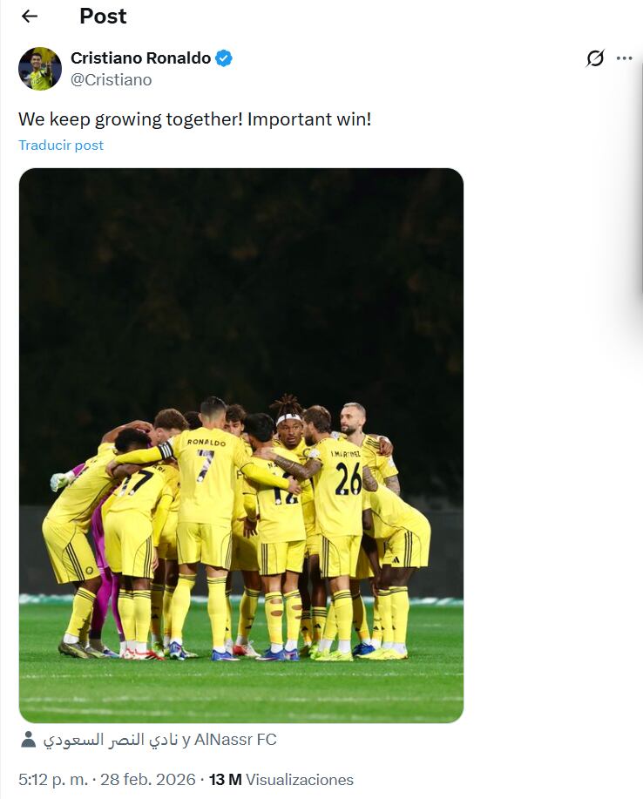
Task: Click the Traducir post link
Action: (x=61, y=146)
